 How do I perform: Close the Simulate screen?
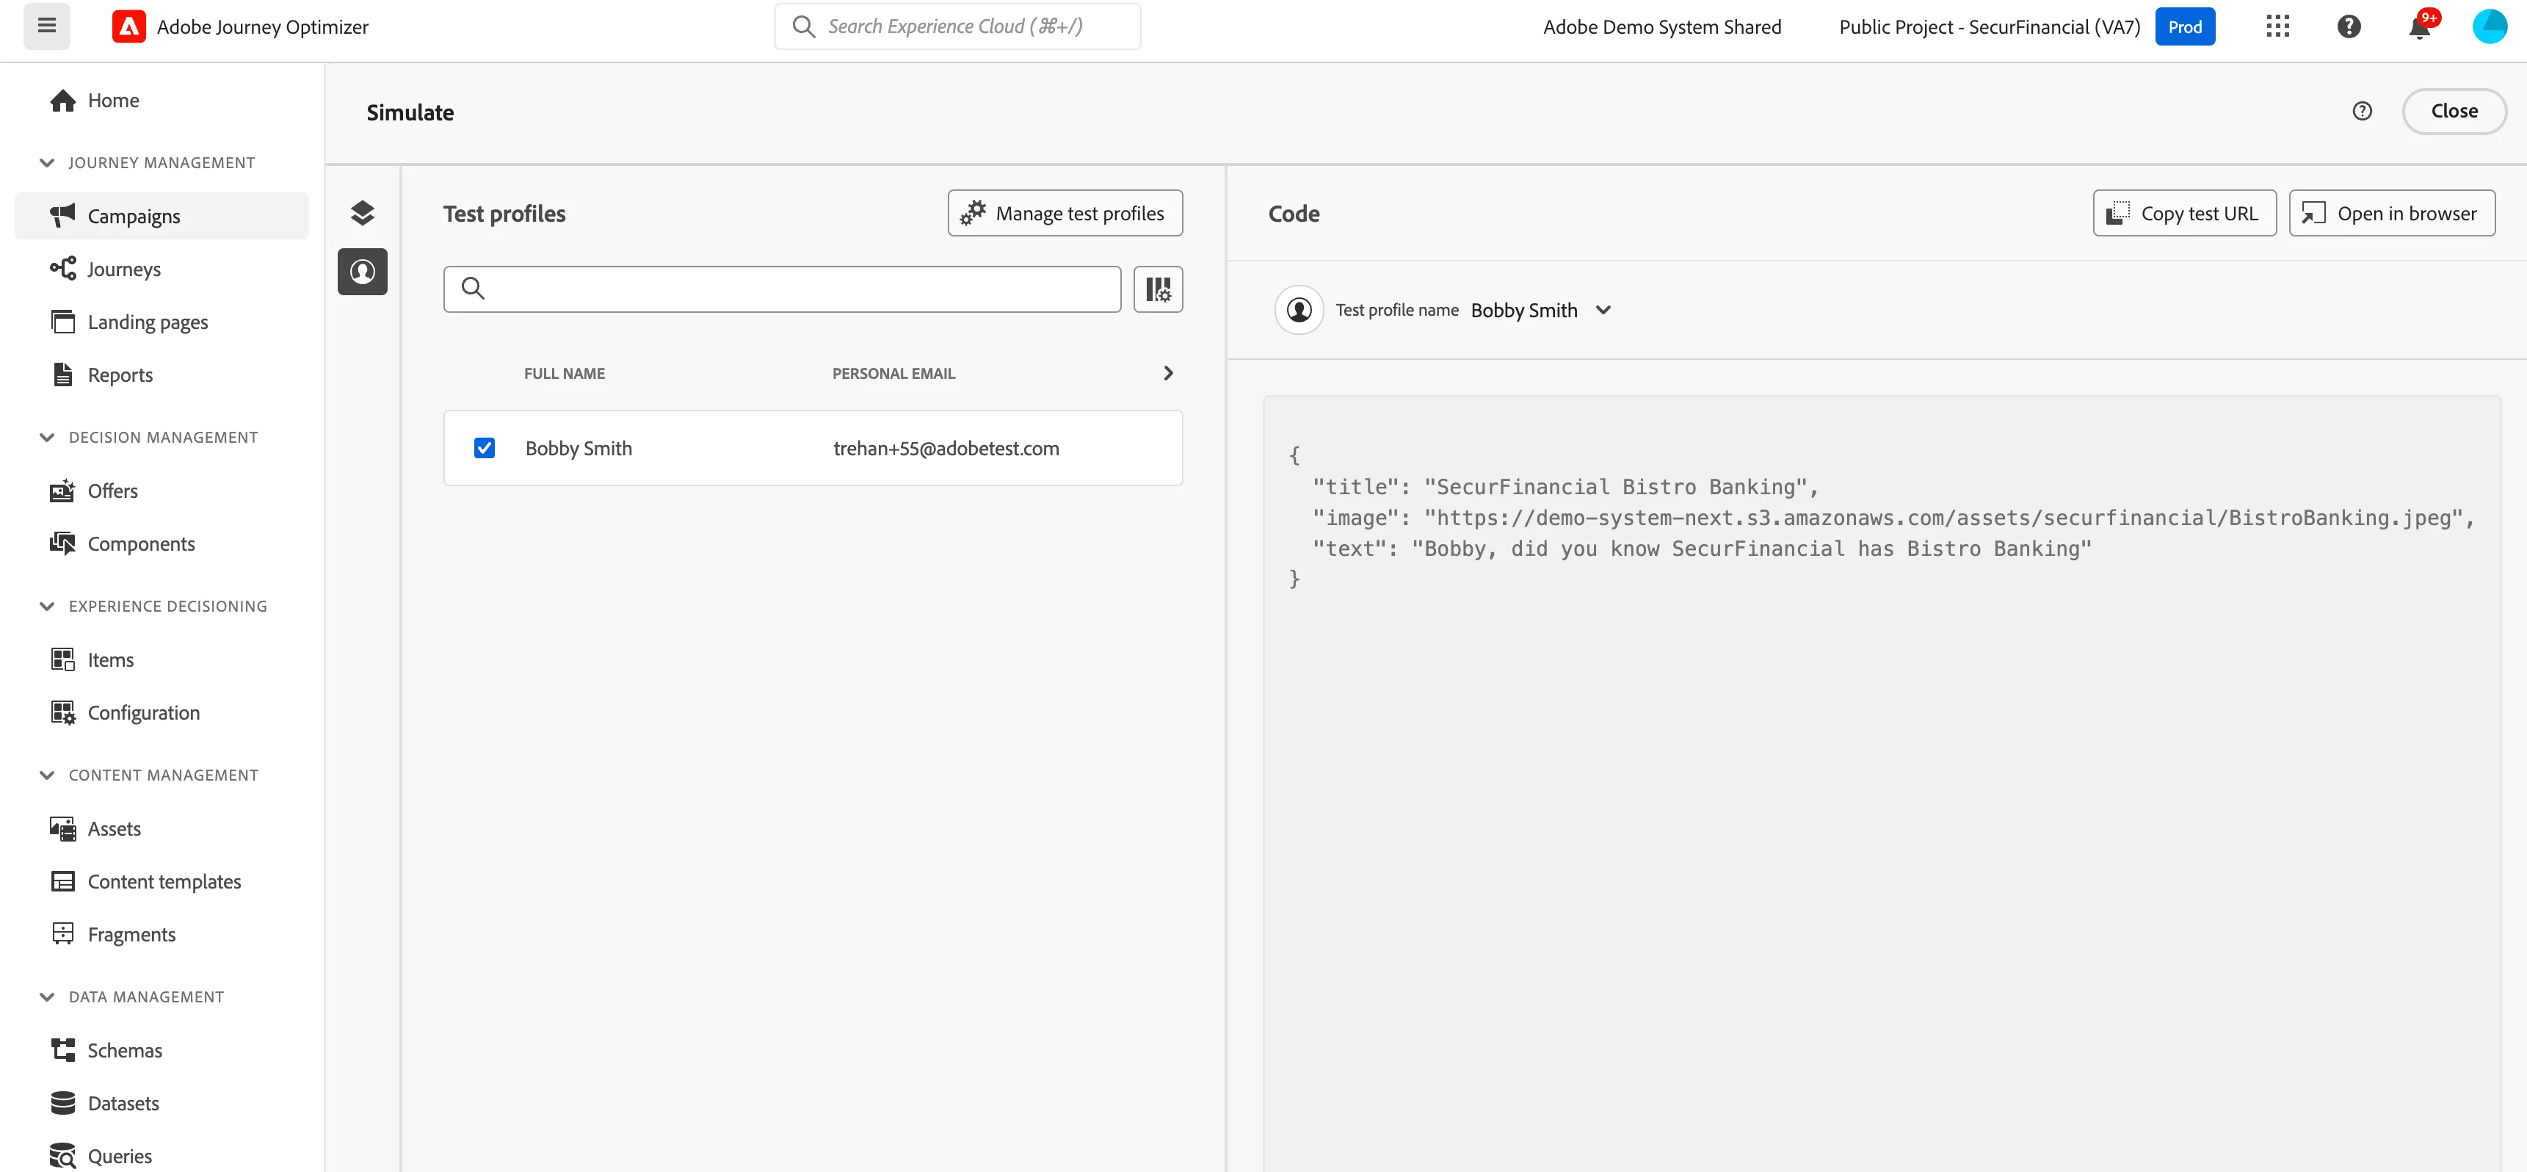tap(2454, 111)
